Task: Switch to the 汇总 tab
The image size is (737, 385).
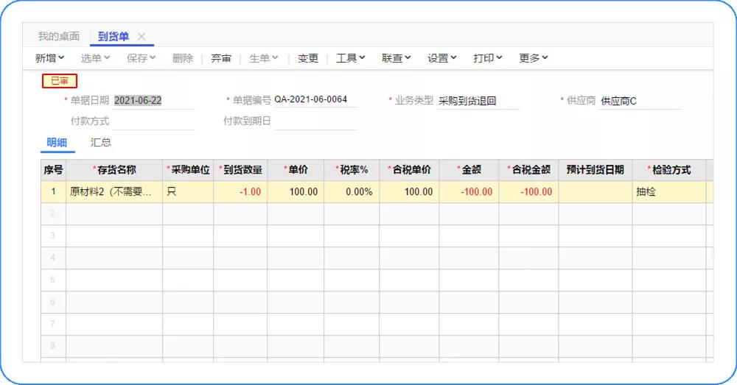Action: [100, 142]
